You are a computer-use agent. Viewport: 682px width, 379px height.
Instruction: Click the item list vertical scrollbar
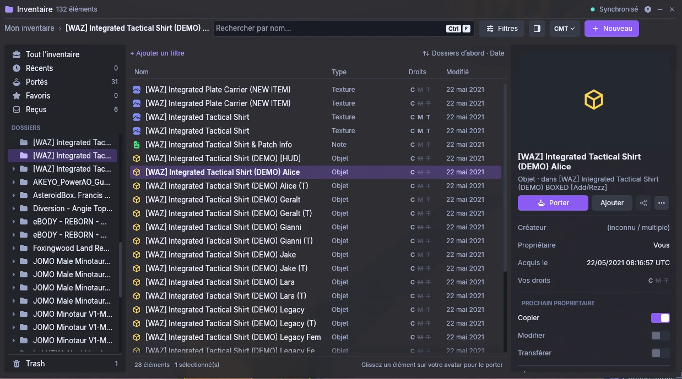(505, 177)
